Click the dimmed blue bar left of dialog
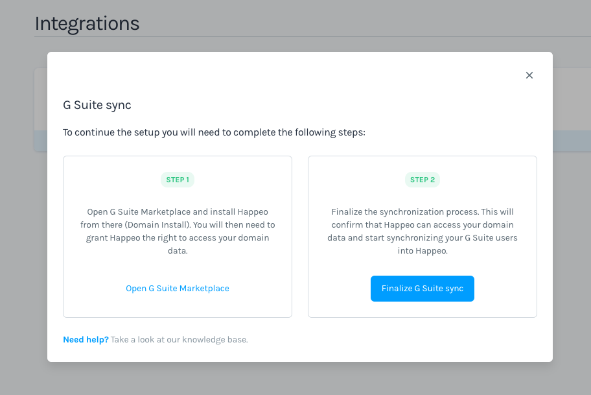The width and height of the screenshot is (591, 395). (x=40, y=141)
